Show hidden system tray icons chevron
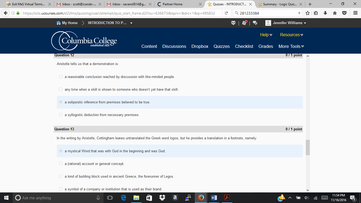 pos(290,198)
